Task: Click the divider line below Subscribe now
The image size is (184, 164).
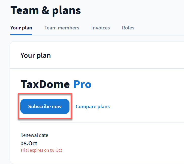Action: (101, 123)
